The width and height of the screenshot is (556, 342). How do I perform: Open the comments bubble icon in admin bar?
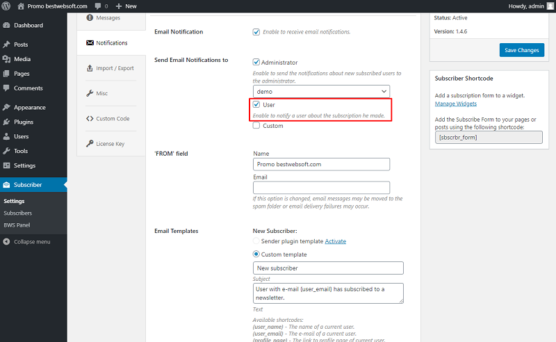coord(98,6)
